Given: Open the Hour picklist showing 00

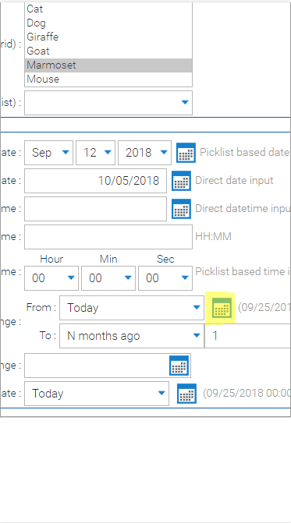Looking at the screenshot, I should coord(51,278).
